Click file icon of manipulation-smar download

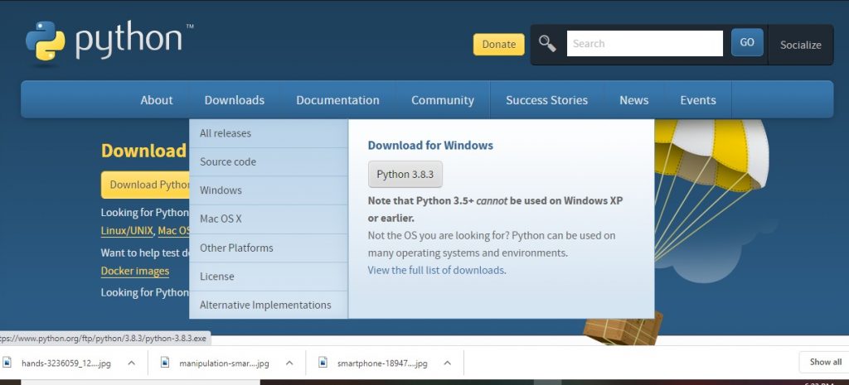tap(165, 363)
